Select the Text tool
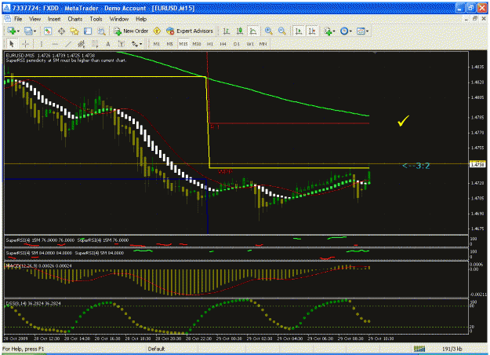The width and height of the screenshot is (490, 355). pos(108,44)
